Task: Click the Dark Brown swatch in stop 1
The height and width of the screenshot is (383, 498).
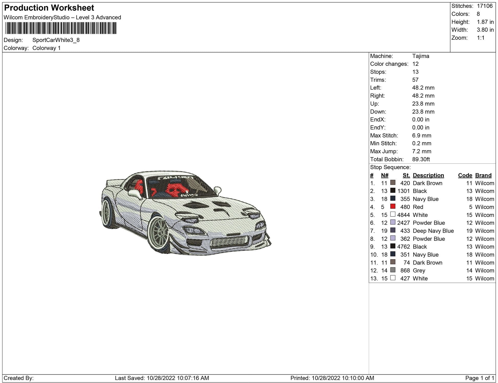Action: [393, 183]
